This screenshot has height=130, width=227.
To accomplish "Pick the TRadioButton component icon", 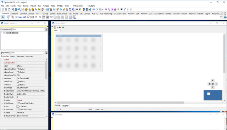I will (x=40, y=17).
